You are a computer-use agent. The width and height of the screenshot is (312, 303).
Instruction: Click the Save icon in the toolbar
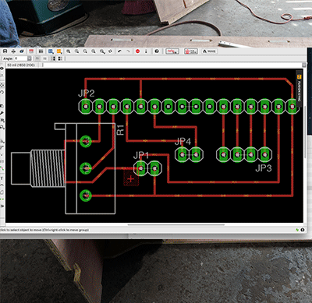pyautogui.click(x=5, y=51)
